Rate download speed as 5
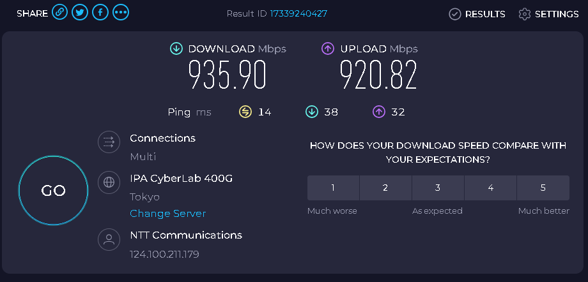The width and height of the screenshot is (588, 282). [543, 188]
